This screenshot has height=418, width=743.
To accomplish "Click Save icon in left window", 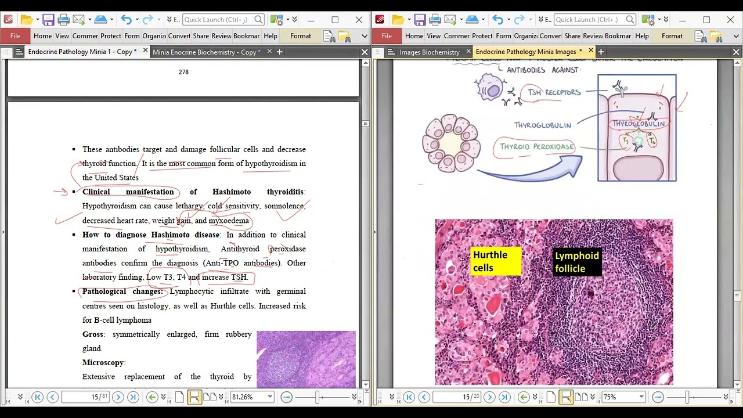I will [48, 20].
